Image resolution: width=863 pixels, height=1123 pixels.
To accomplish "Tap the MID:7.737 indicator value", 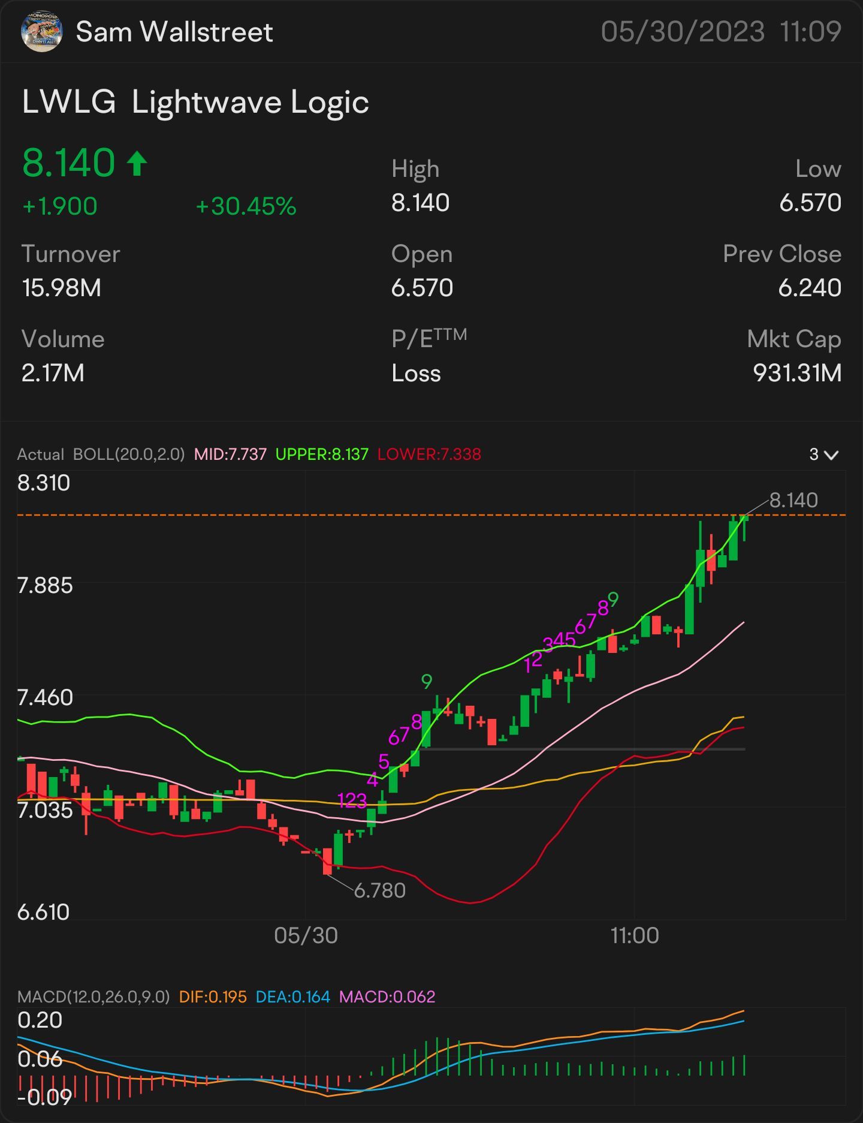I will pyautogui.click(x=230, y=454).
